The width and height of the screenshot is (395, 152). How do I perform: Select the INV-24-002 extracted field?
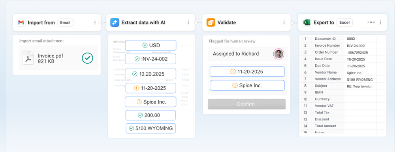(150, 59)
